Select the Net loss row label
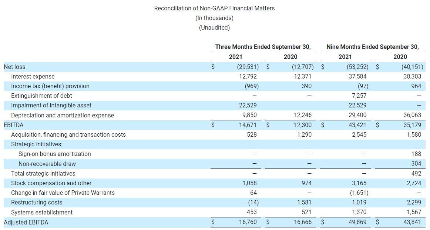 click(x=14, y=67)
